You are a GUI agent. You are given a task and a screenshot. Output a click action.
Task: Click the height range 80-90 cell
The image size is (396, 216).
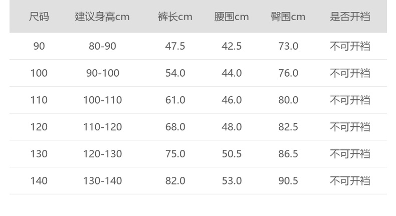point(102,46)
